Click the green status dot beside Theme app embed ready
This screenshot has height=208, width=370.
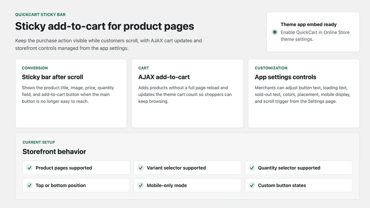(x=274, y=32)
